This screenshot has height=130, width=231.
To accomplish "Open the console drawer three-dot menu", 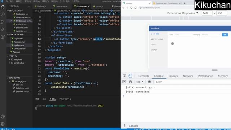I will coord(124,126).
